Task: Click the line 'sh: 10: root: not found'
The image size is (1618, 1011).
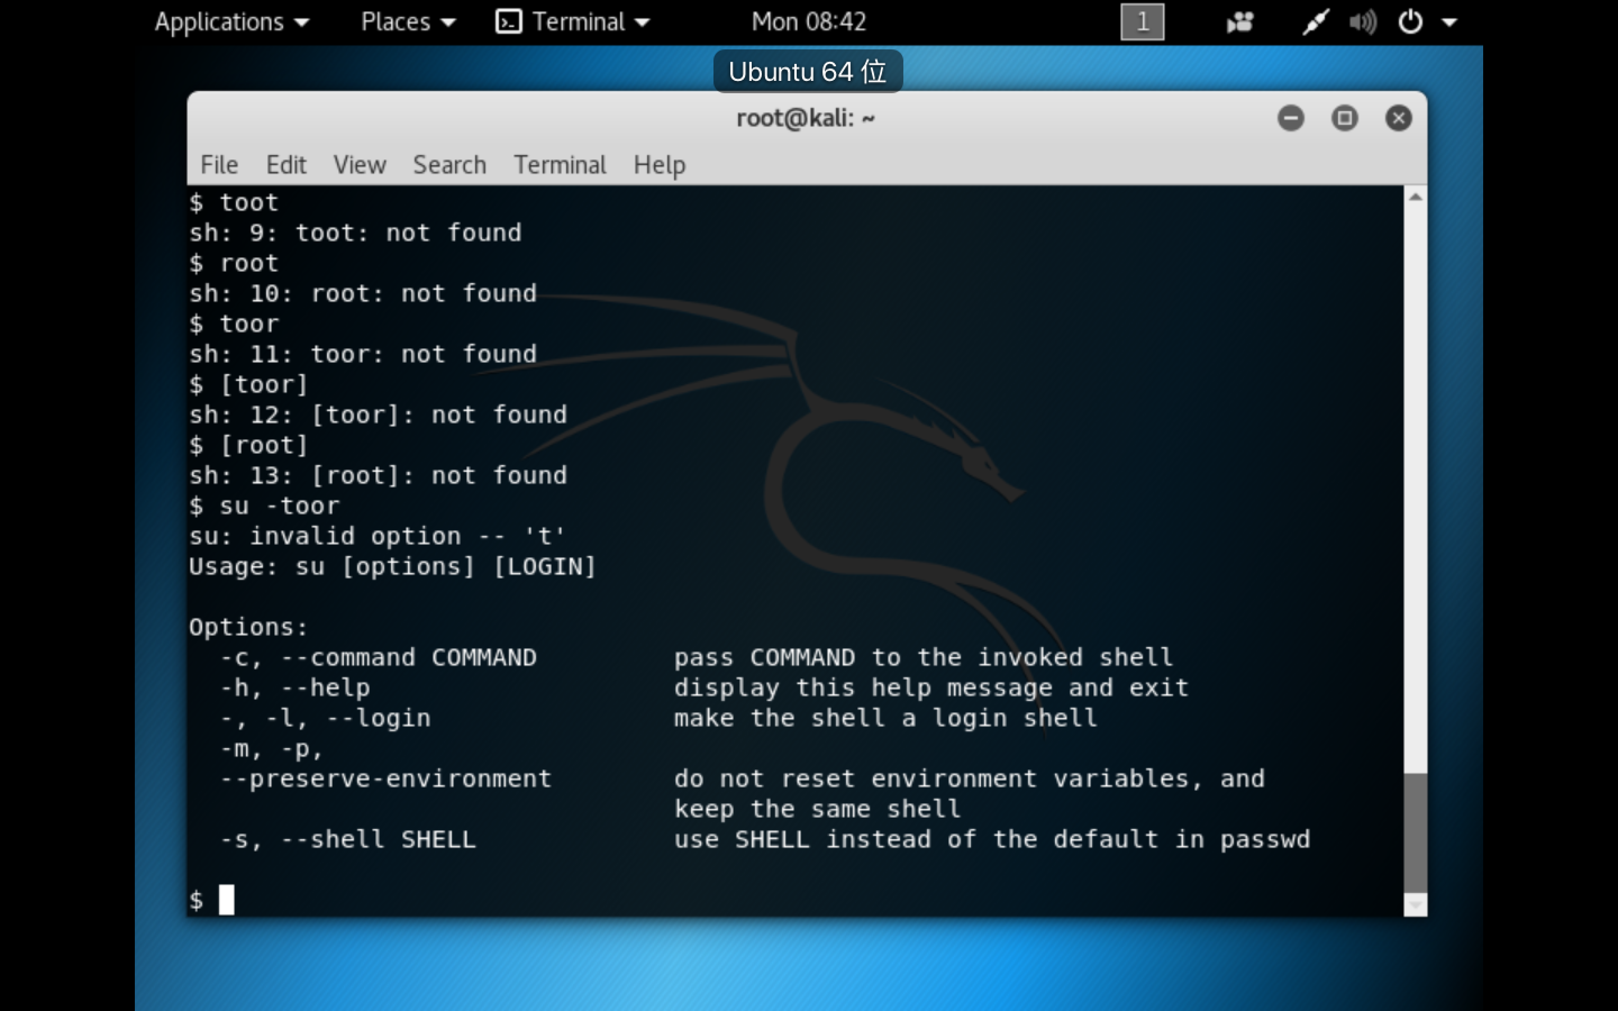Action: tap(363, 294)
